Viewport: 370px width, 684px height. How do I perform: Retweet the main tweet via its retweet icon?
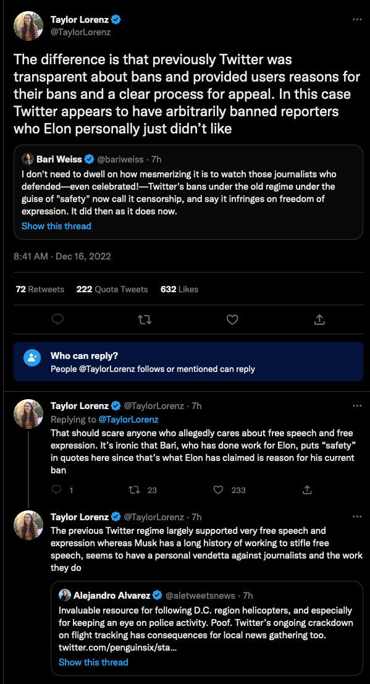(145, 319)
